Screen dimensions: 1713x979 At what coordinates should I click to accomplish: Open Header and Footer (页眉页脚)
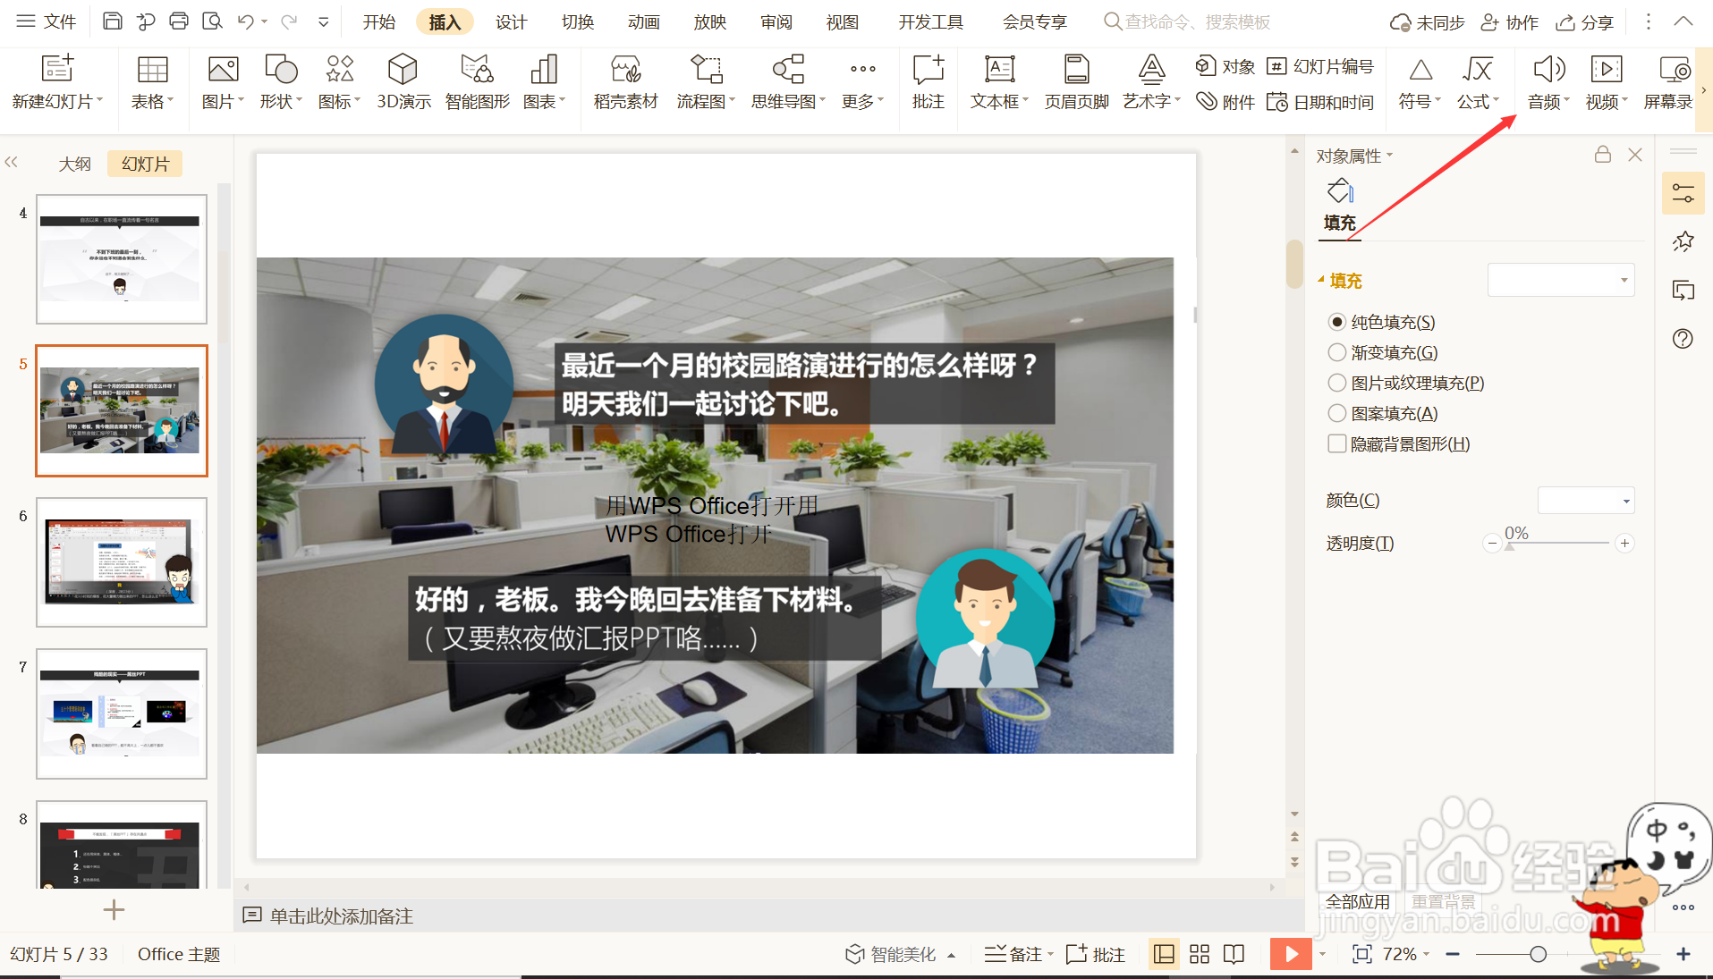[1076, 82]
